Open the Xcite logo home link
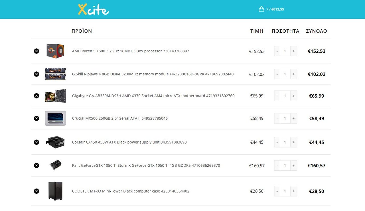Viewport: 365px width, 211px height. coord(94,9)
